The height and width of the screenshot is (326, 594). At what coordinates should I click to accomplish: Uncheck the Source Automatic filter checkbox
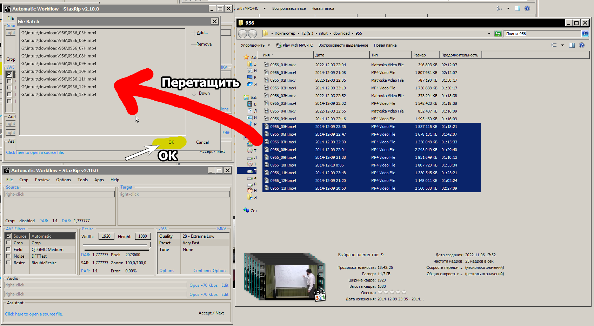coord(8,236)
